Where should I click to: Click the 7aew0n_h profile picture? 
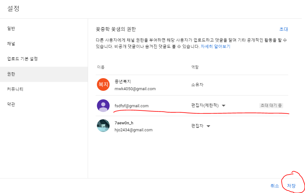click(103, 126)
